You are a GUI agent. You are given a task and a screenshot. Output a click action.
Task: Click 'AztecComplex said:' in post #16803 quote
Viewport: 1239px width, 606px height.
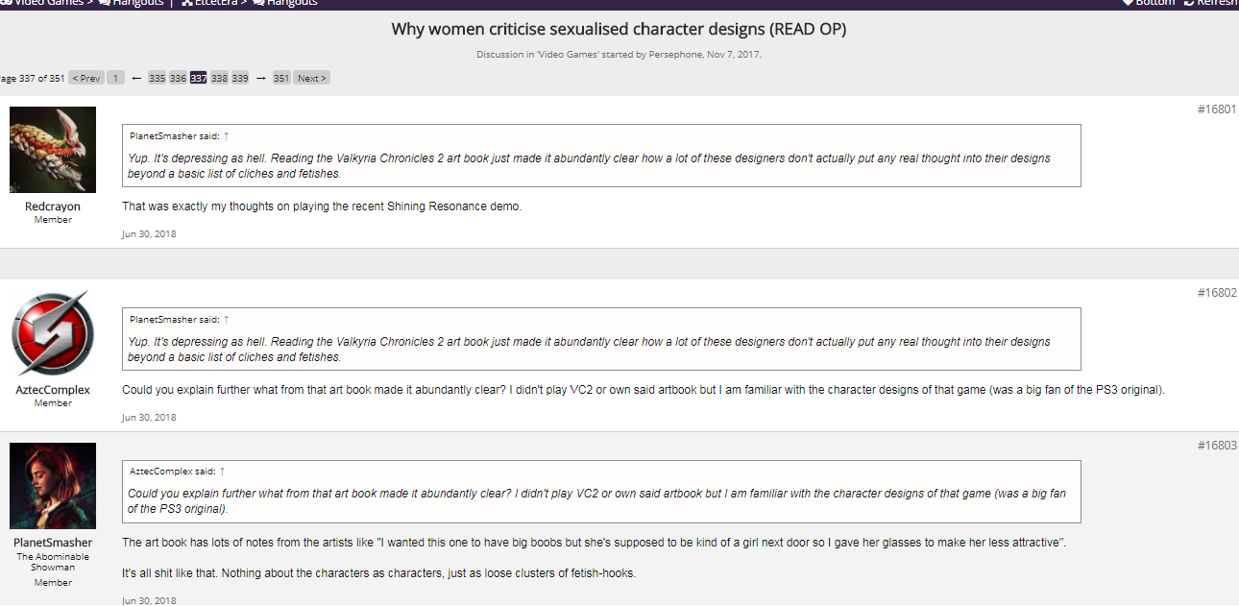click(173, 472)
